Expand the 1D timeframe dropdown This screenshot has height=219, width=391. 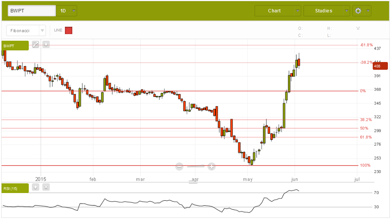click(x=74, y=11)
